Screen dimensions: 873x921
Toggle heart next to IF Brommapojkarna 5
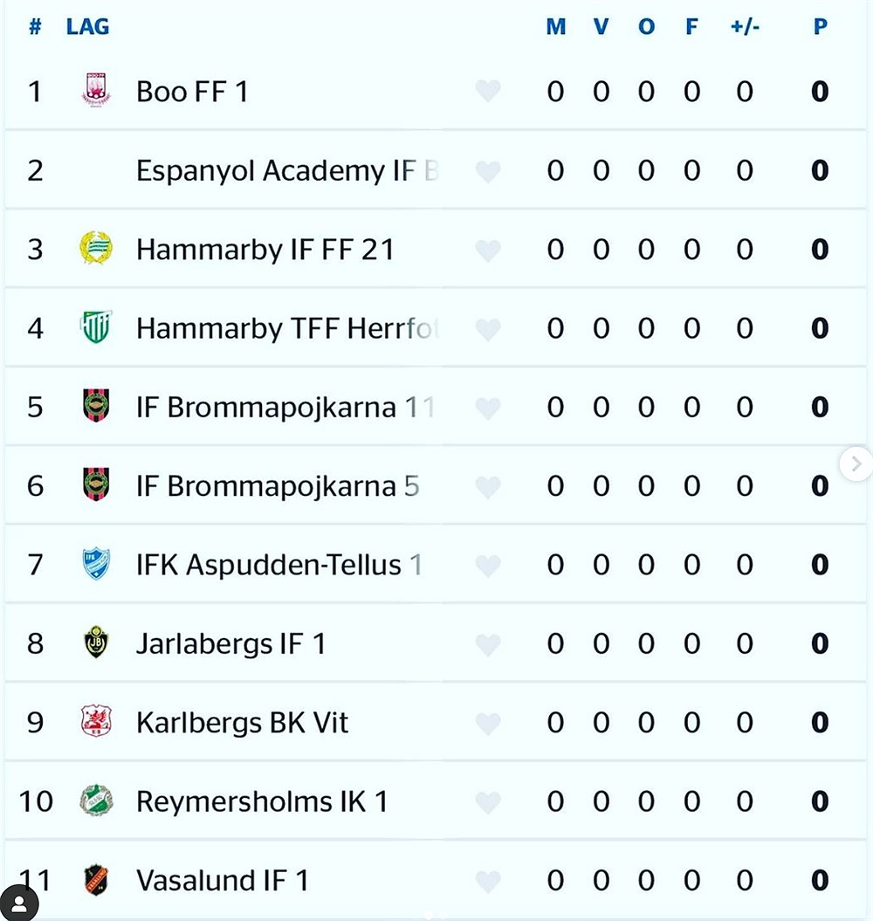pyautogui.click(x=488, y=486)
